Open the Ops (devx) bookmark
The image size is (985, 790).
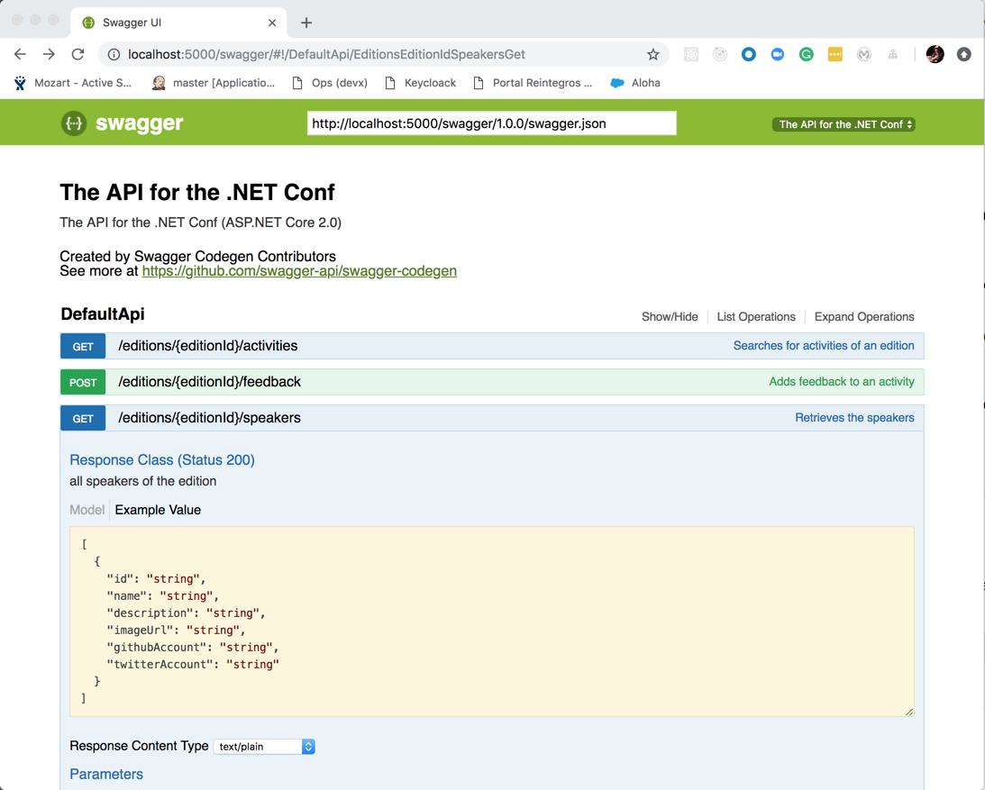[x=331, y=83]
